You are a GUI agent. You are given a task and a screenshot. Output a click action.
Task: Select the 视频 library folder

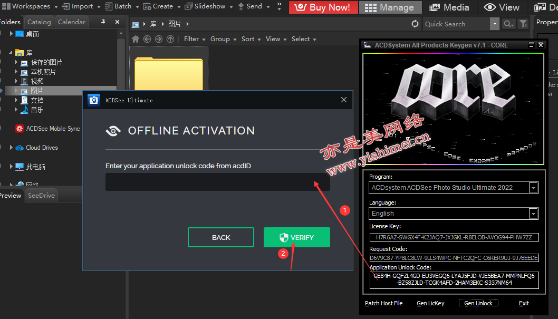point(37,81)
